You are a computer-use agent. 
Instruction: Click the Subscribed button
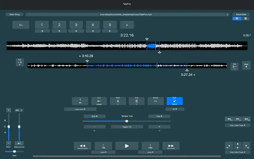tap(241, 14)
